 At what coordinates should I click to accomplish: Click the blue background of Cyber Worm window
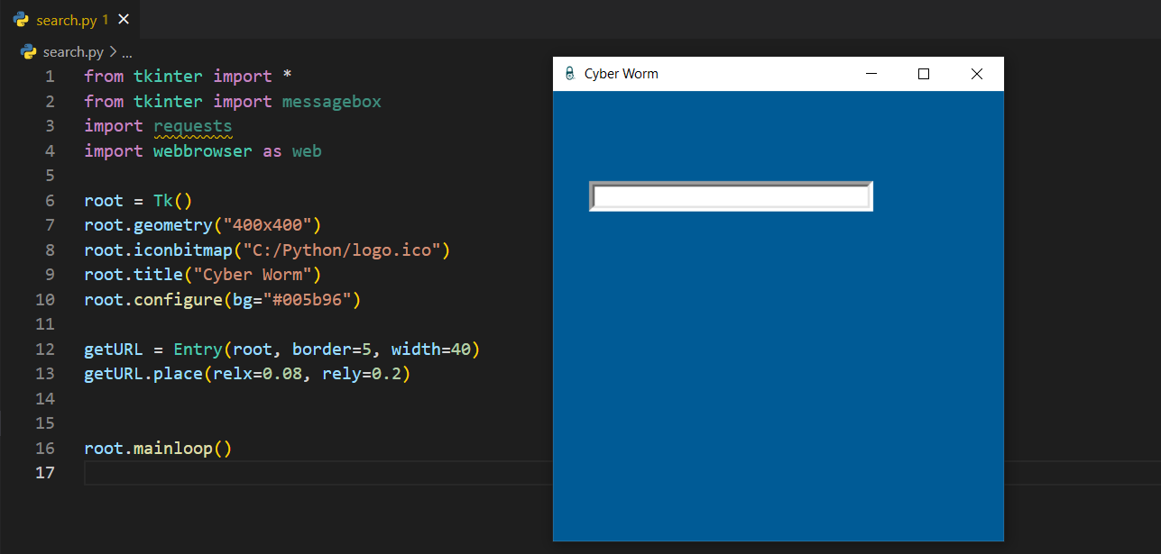(x=776, y=378)
